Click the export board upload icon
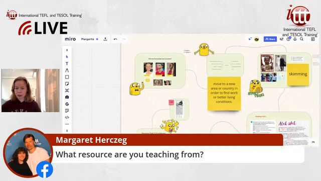 pos(105,39)
